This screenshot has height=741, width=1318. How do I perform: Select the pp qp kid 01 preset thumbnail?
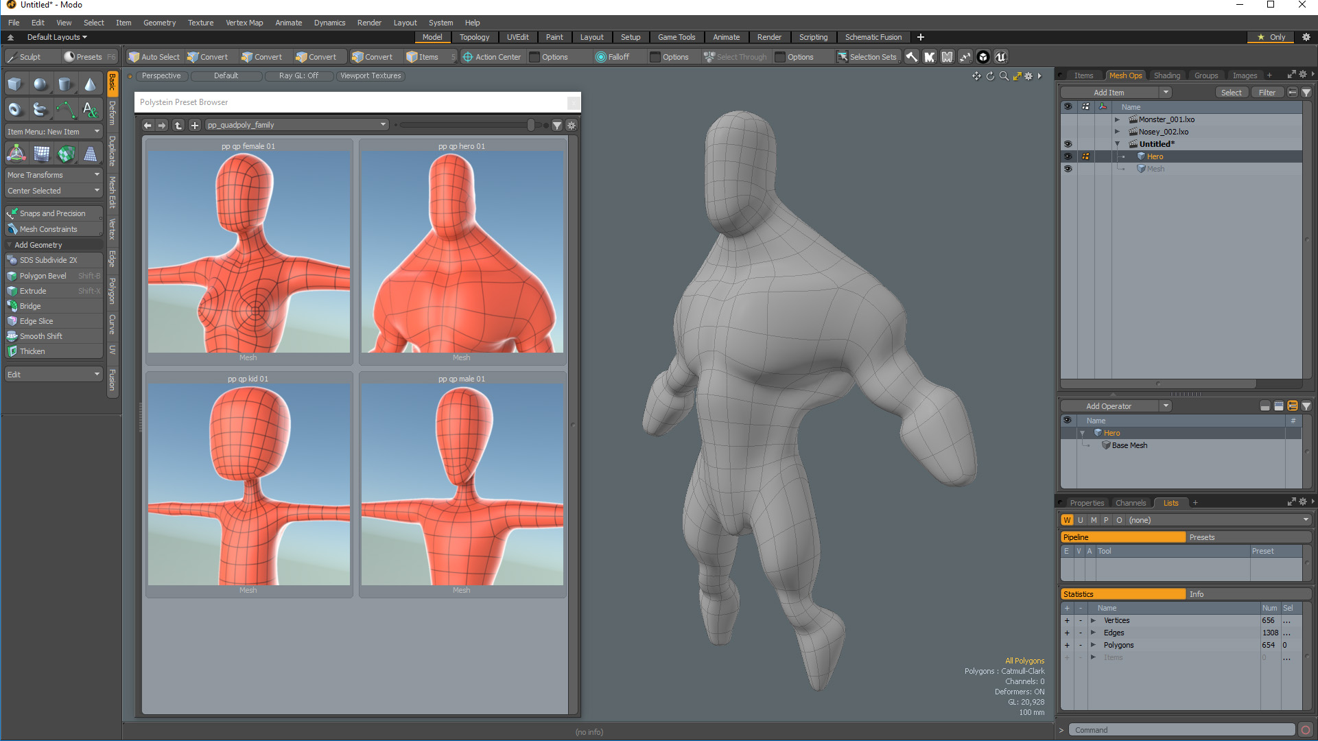click(x=248, y=484)
